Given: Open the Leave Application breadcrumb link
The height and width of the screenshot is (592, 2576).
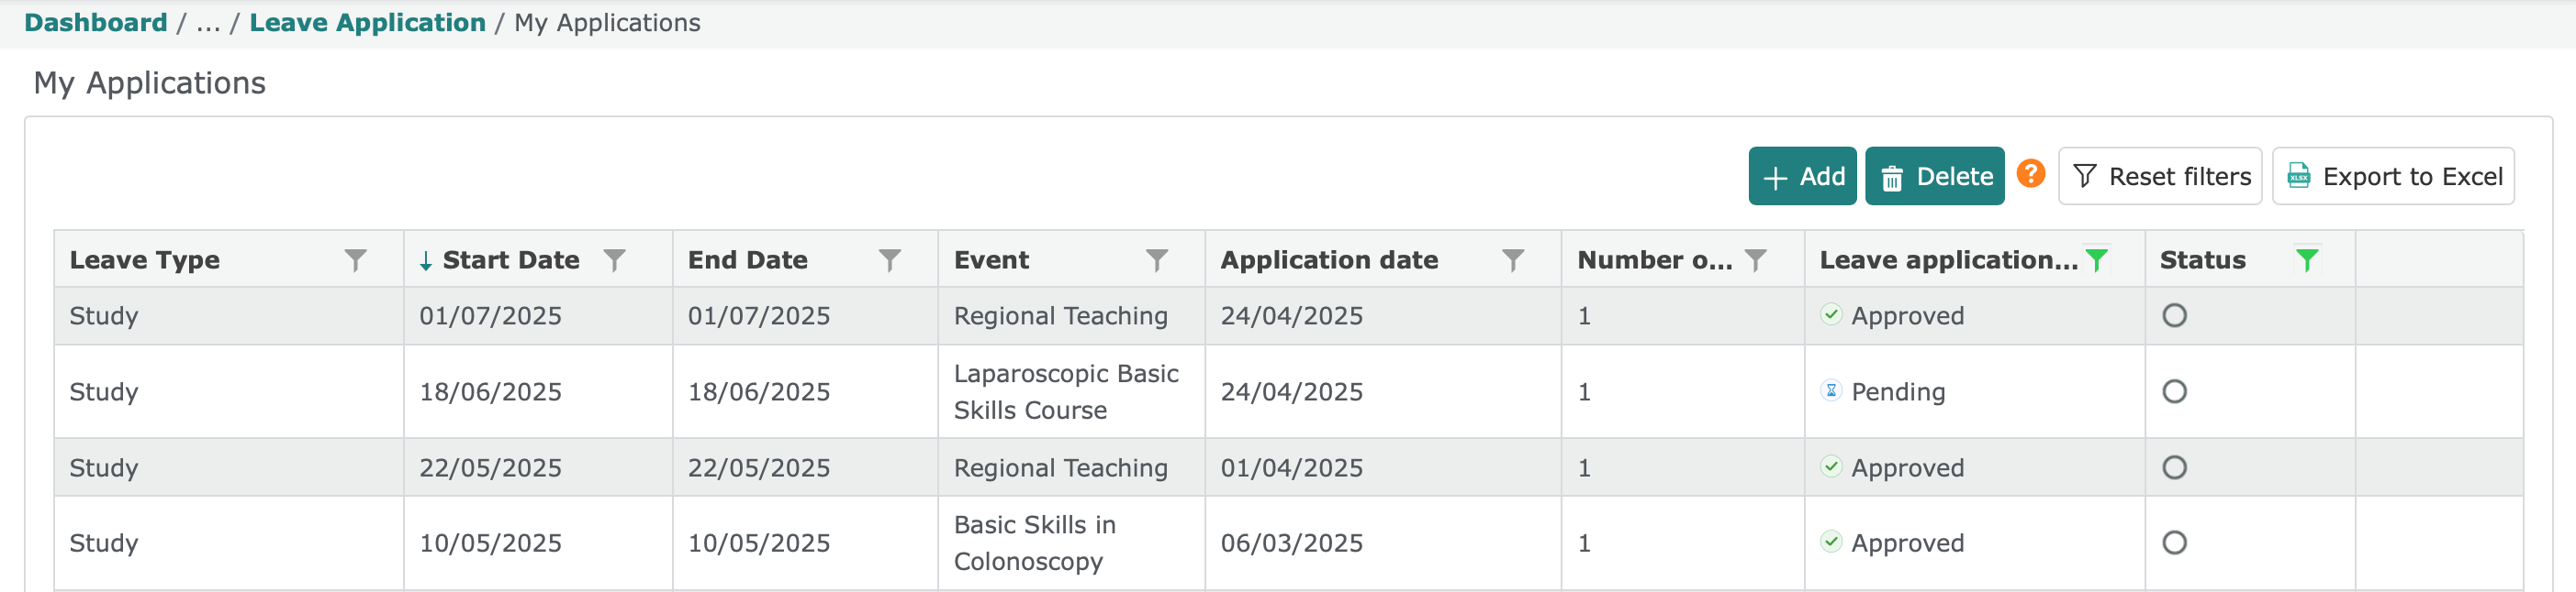Looking at the screenshot, I should pyautogui.click(x=367, y=23).
